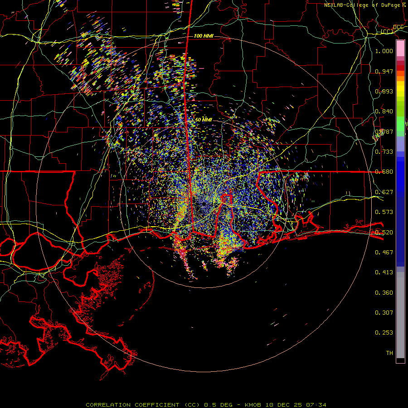Click the 0.733 legend value
Screen dimensions: 408x408
(384, 152)
